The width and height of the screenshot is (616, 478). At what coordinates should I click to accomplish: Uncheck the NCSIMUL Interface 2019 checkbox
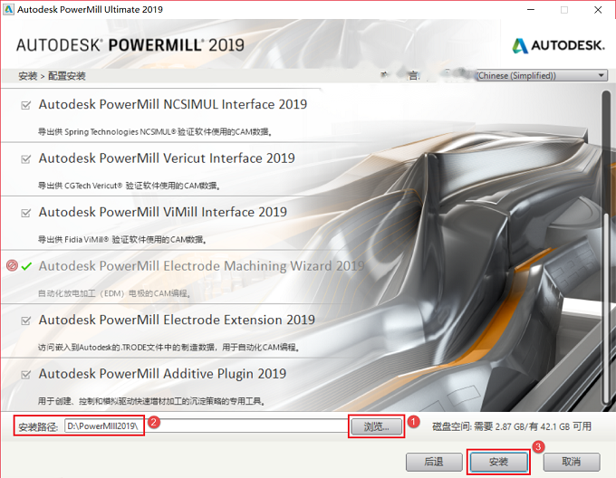26,105
